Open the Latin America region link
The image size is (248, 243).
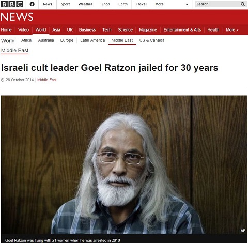tap(92, 40)
